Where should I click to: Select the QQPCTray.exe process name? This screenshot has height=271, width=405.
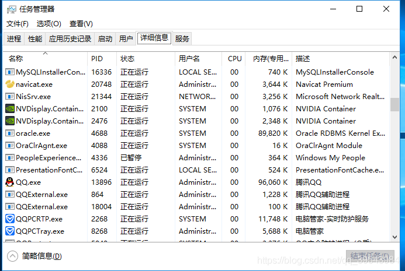point(40,231)
